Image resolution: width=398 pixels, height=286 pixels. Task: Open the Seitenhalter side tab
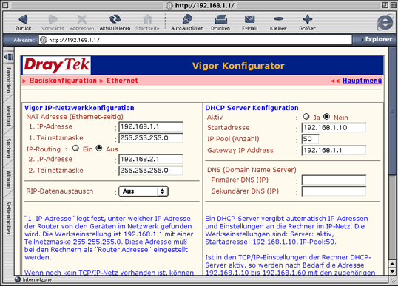point(8,218)
